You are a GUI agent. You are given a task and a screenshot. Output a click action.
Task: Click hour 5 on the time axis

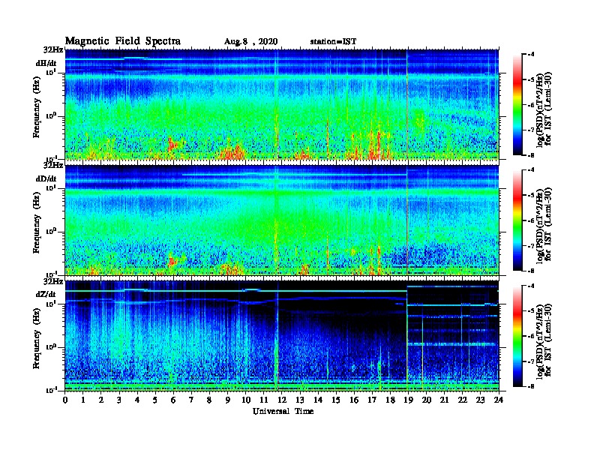tap(155, 400)
